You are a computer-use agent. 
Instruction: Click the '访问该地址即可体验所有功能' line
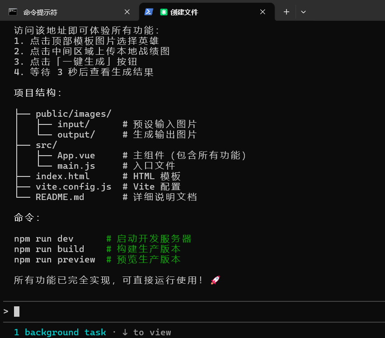86,30
